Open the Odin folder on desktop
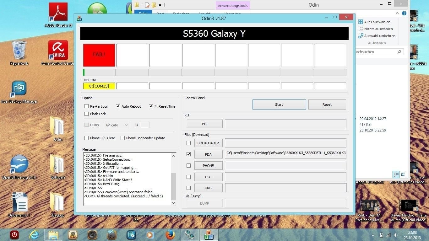The width and height of the screenshot is (429, 241). pos(58,128)
